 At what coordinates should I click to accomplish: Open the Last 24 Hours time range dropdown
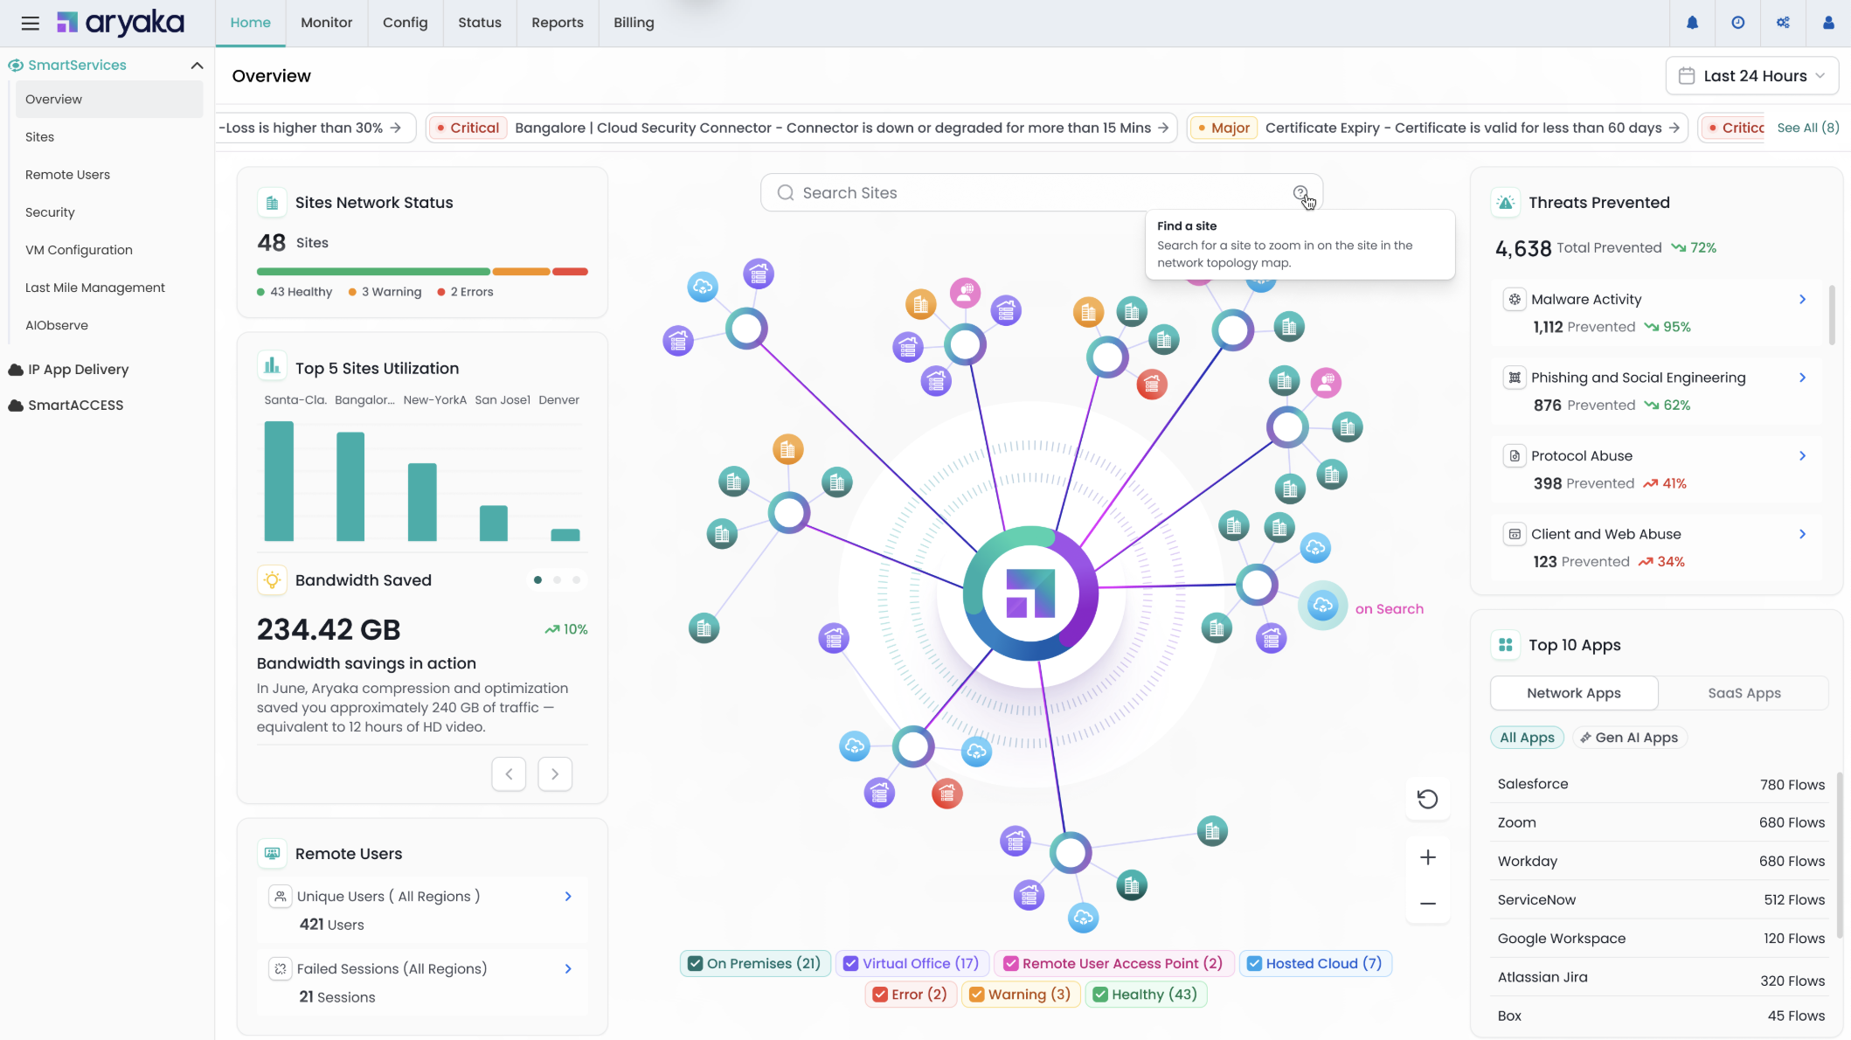point(1751,75)
